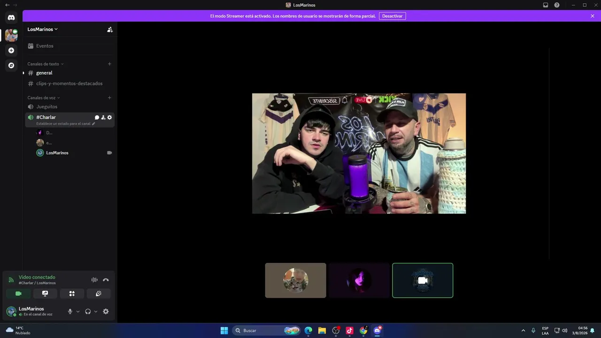Open Google Chrome from taskbar

tap(363, 330)
